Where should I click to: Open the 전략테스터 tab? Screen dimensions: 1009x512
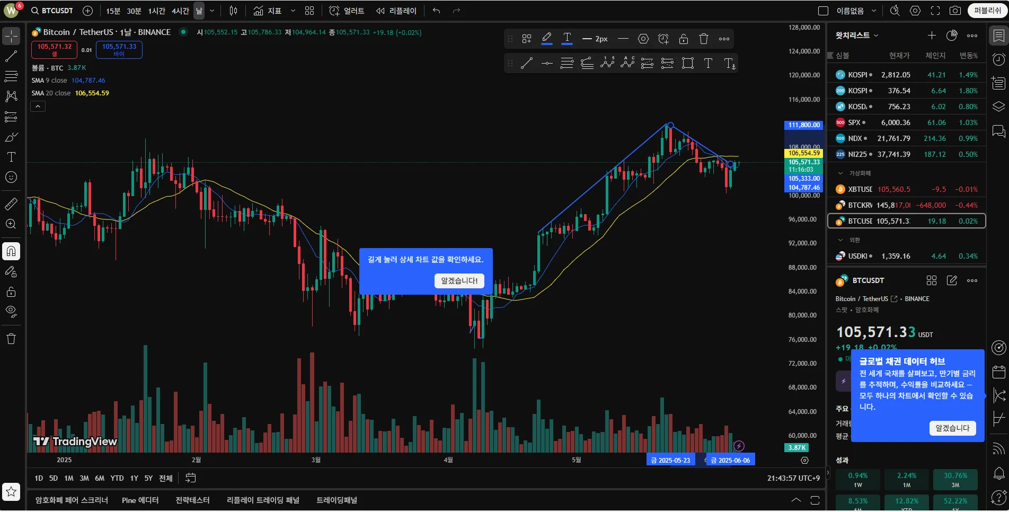pos(192,500)
